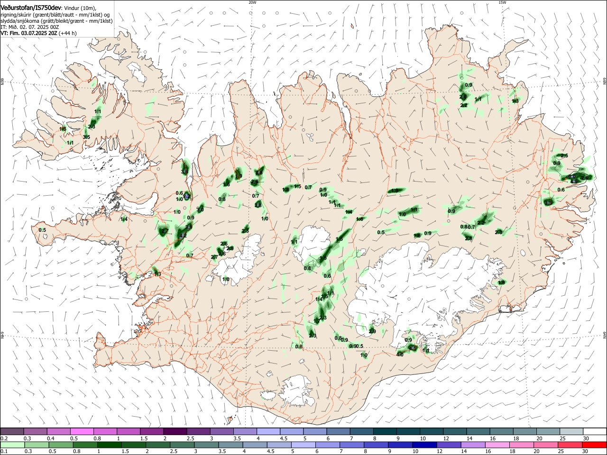
Task: Pick the navy blue swatch labeled 10, lower row
Action: (x=424, y=445)
